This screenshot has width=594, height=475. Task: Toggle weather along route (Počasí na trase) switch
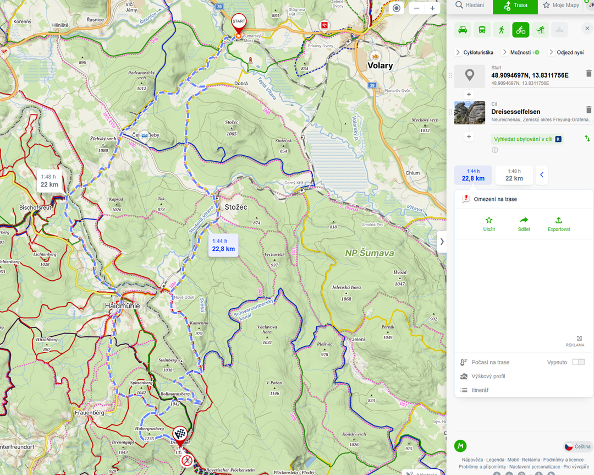coord(579,362)
